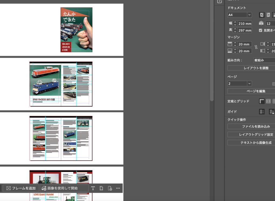Click the EF60 19•DD51 897の話 title text

point(44,99)
